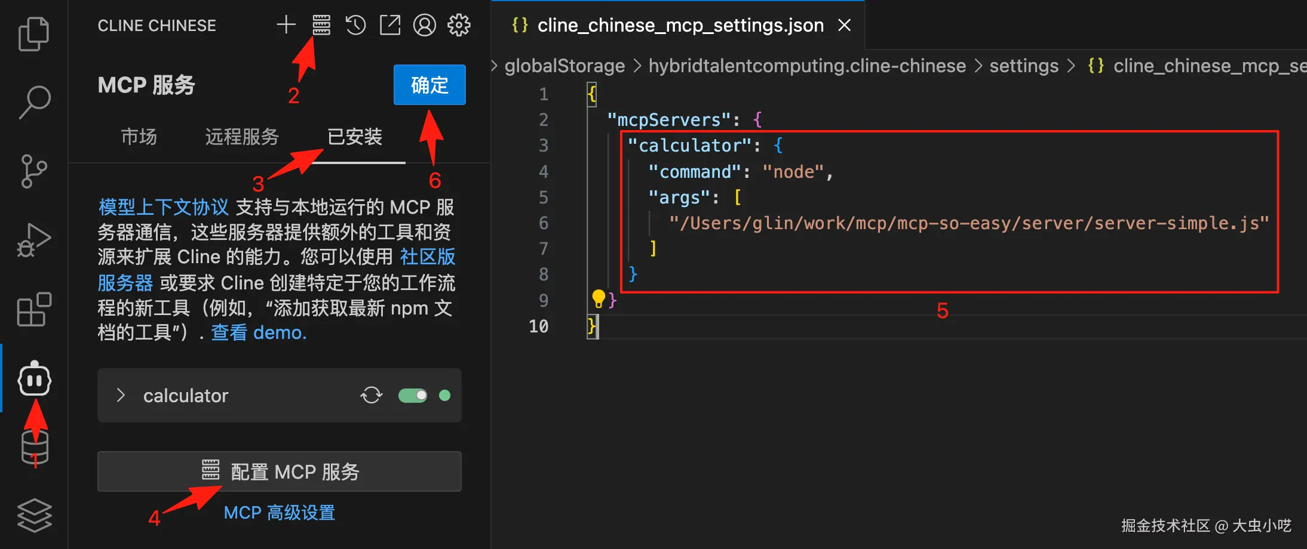The height and width of the screenshot is (549, 1307).
Task: Open Cline settings with the gear icon
Action: click(459, 24)
